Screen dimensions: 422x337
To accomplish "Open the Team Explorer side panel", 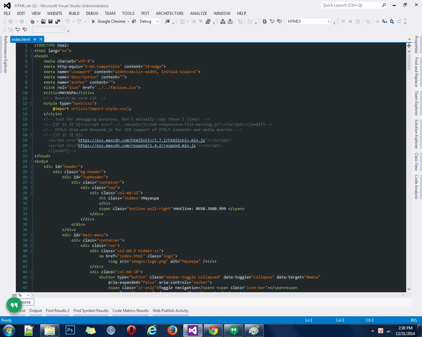I will coord(416,103).
